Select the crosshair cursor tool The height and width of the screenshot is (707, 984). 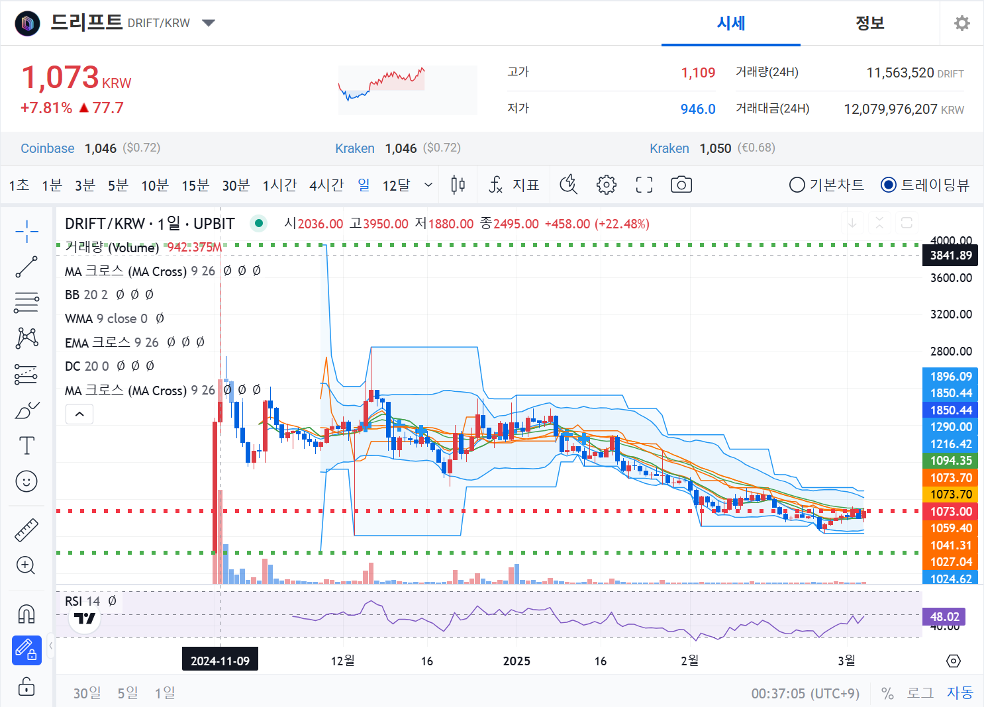click(26, 232)
